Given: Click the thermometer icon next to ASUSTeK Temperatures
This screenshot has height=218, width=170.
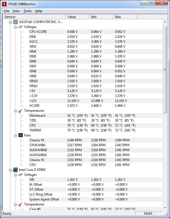Looking at the screenshot, I should 21,111.
